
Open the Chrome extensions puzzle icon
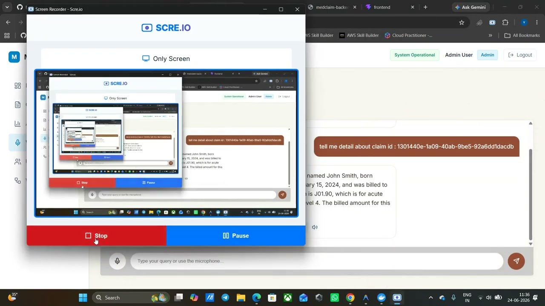tap(505, 23)
